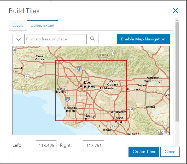Click the Close button at bottom
Screen dimensions: 187x164
(x=170, y=151)
